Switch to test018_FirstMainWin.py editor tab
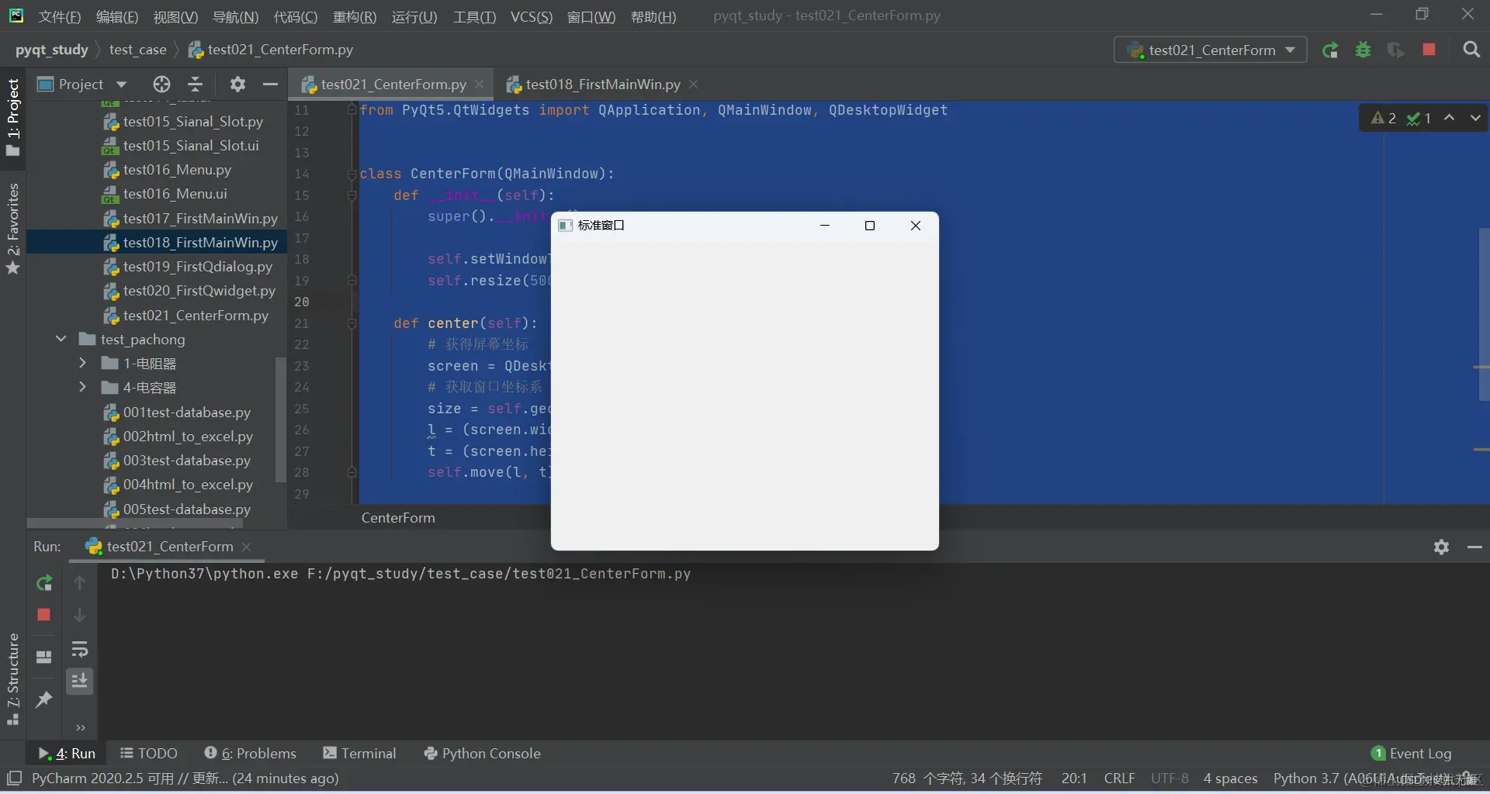 (x=594, y=84)
